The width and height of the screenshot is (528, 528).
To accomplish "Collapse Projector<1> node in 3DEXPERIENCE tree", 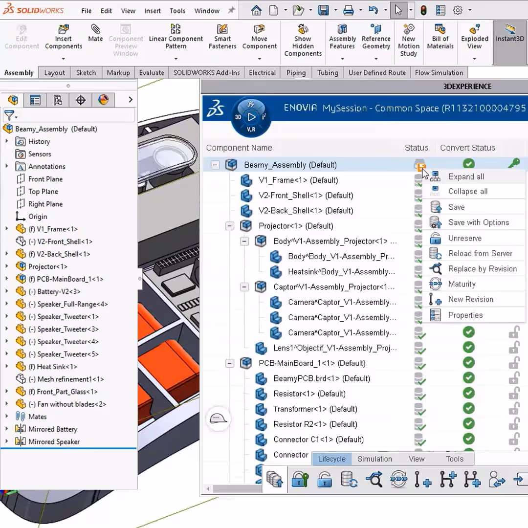I will tap(230, 225).
